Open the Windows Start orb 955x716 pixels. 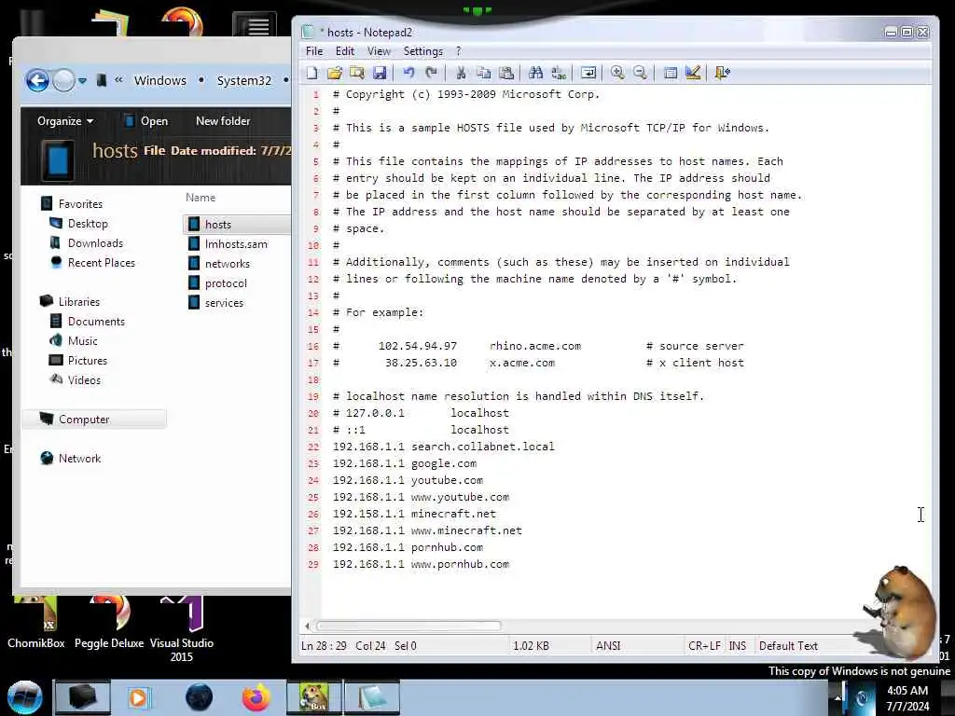25,697
